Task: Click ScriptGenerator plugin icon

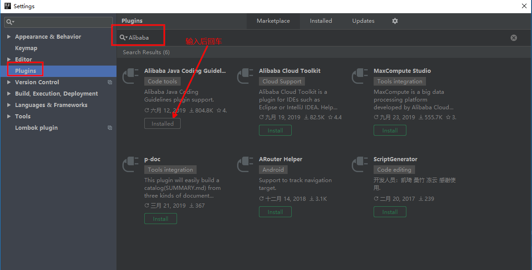Action: pos(360,164)
